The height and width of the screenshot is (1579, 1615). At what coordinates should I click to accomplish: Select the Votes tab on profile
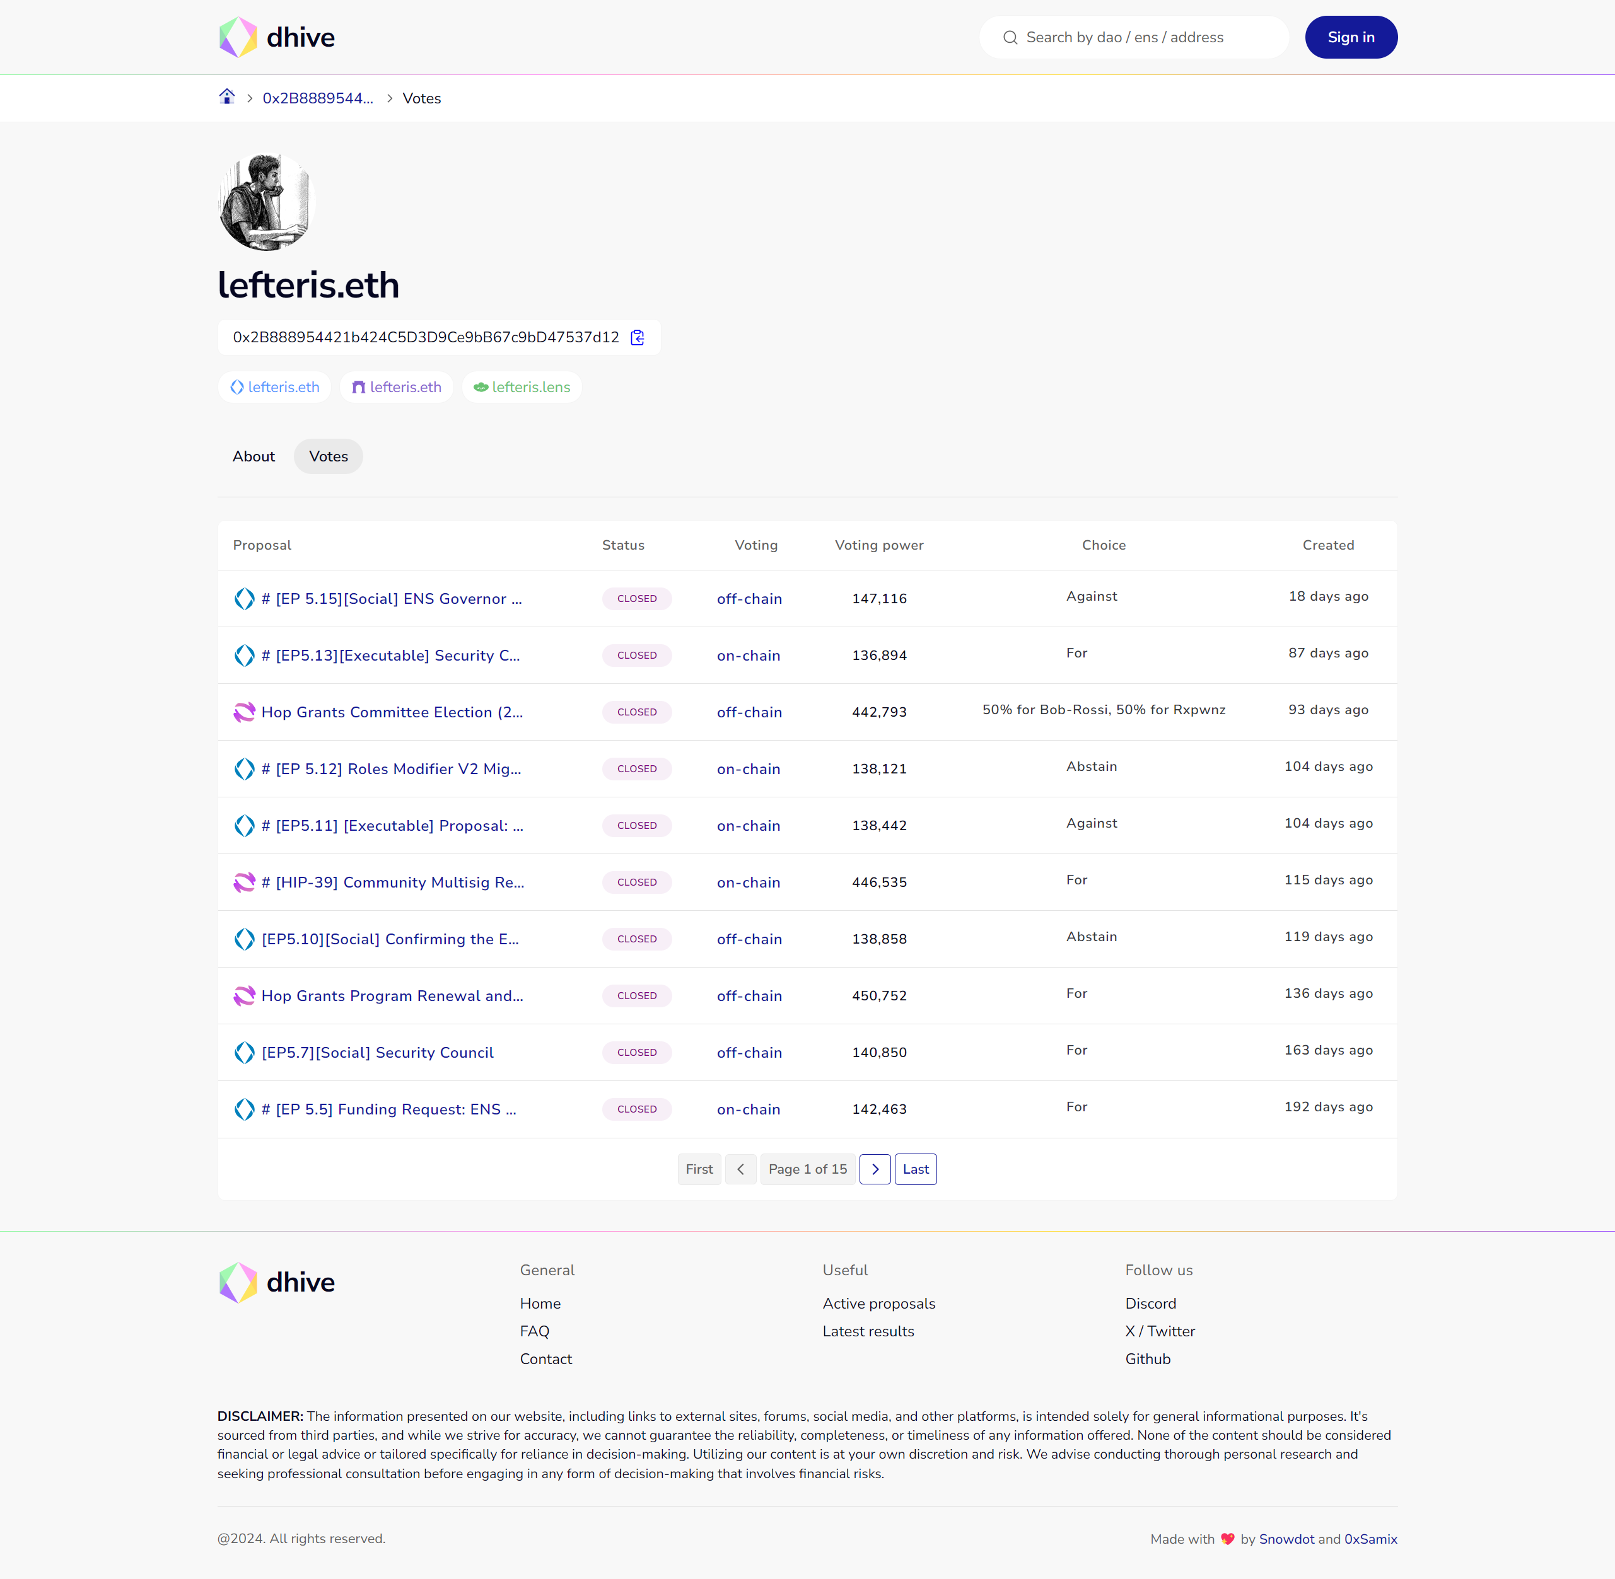coord(329,457)
